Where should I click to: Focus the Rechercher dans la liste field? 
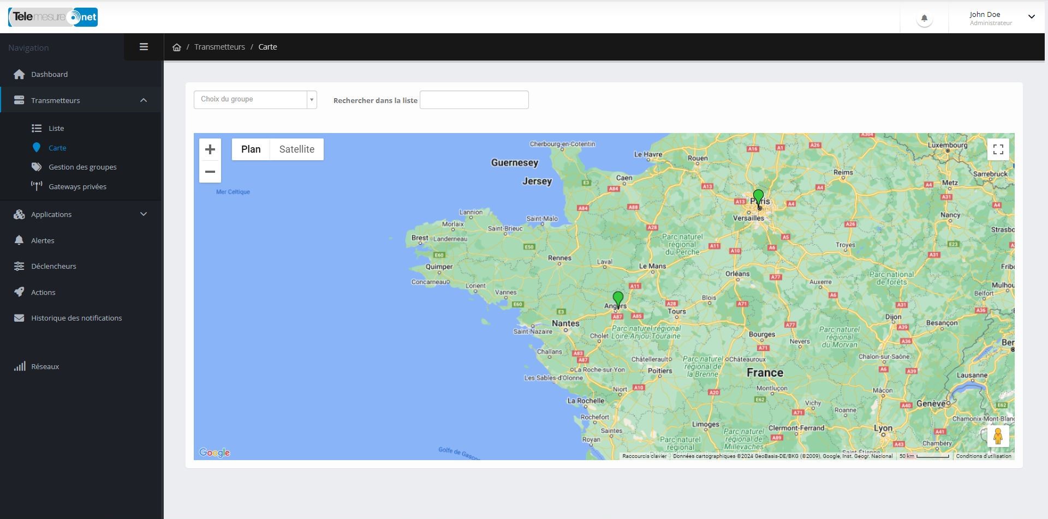(x=474, y=100)
